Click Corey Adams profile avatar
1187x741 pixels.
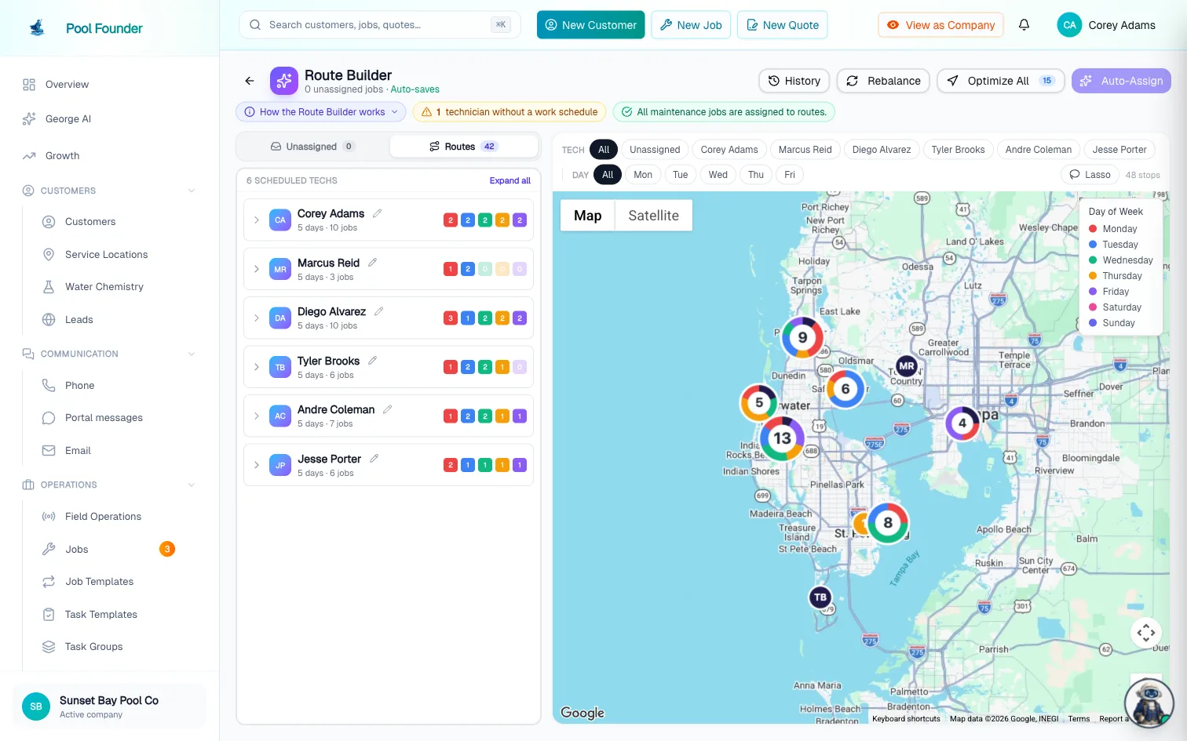pos(1069,25)
